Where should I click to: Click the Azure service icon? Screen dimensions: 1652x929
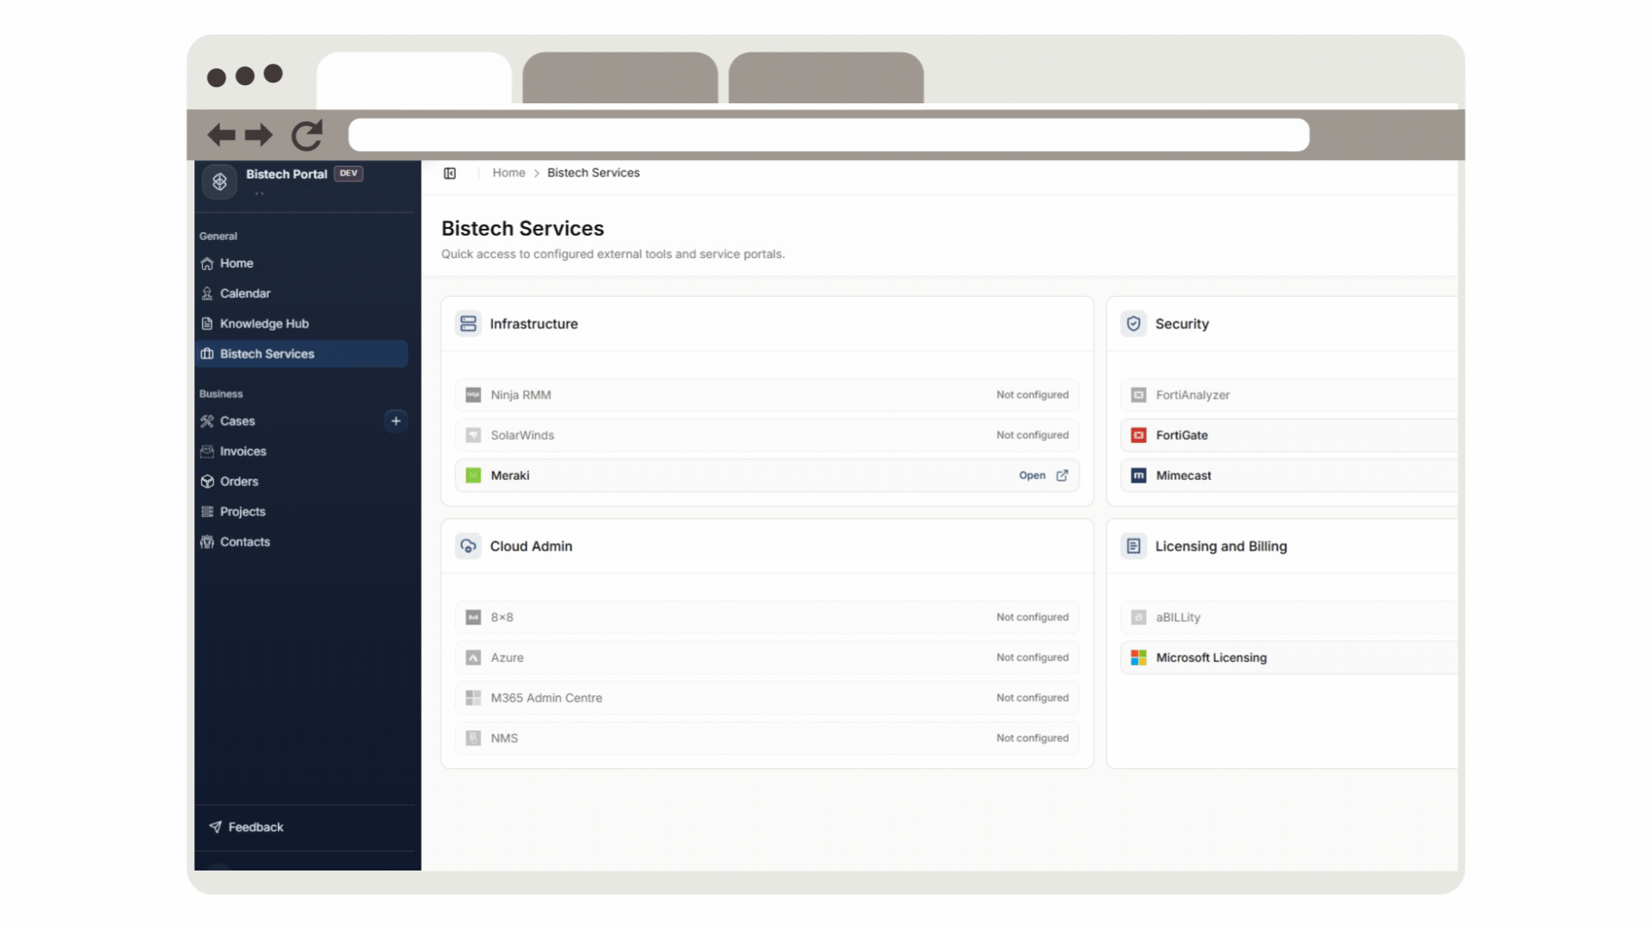tap(473, 657)
